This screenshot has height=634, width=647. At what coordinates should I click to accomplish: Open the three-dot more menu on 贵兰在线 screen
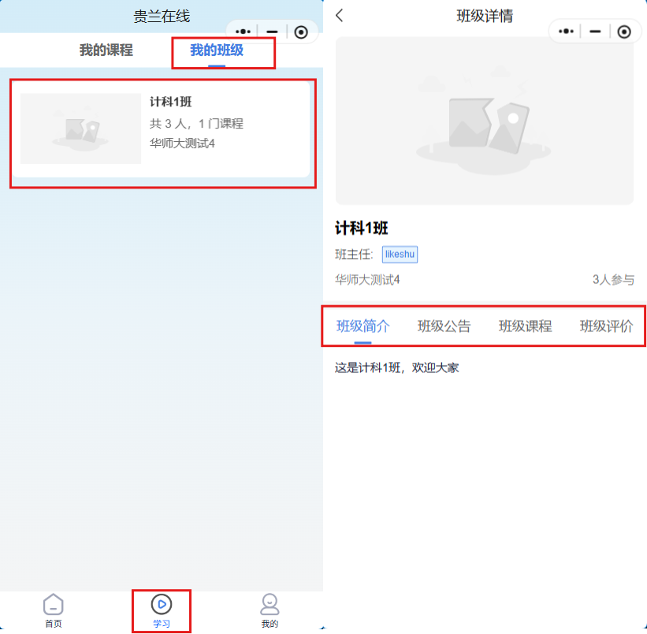click(244, 32)
